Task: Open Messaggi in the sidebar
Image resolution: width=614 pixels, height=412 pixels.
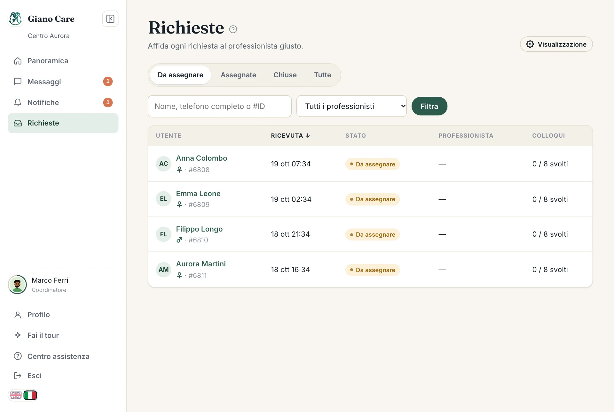Action: tap(63, 82)
